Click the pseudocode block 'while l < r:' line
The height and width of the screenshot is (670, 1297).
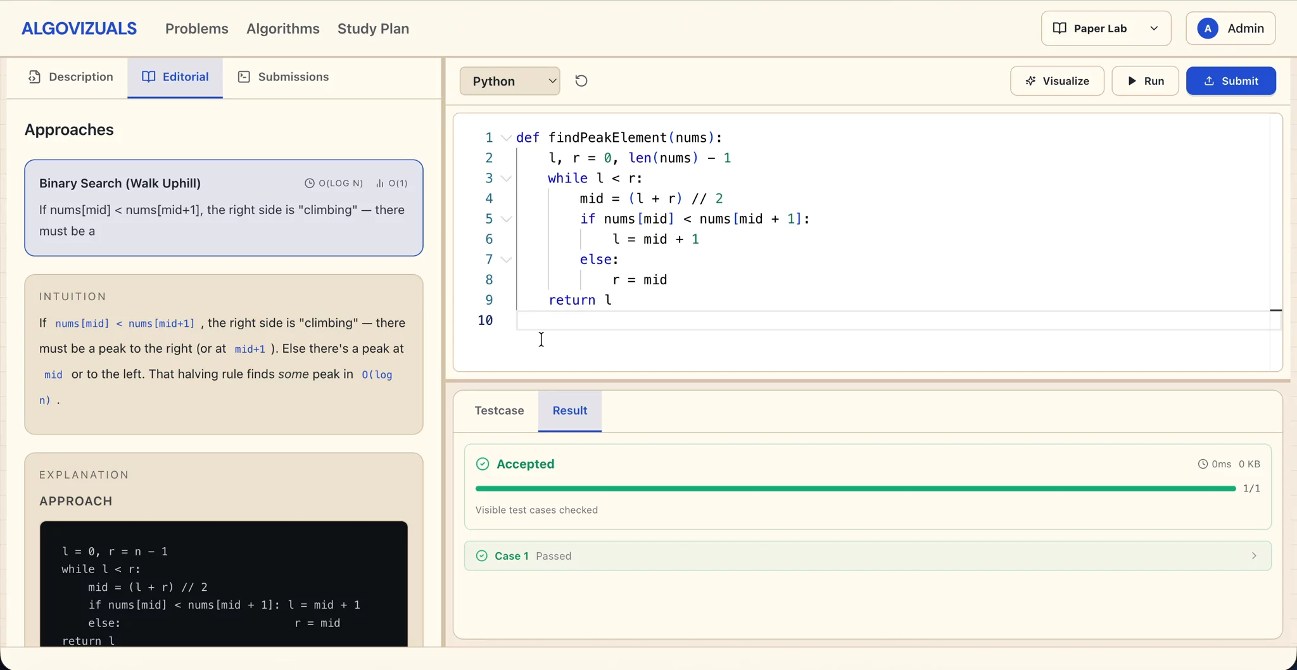click(101, 569)
